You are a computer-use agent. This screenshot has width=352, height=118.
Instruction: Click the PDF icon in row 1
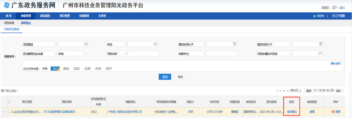click(x=333, y=112)
